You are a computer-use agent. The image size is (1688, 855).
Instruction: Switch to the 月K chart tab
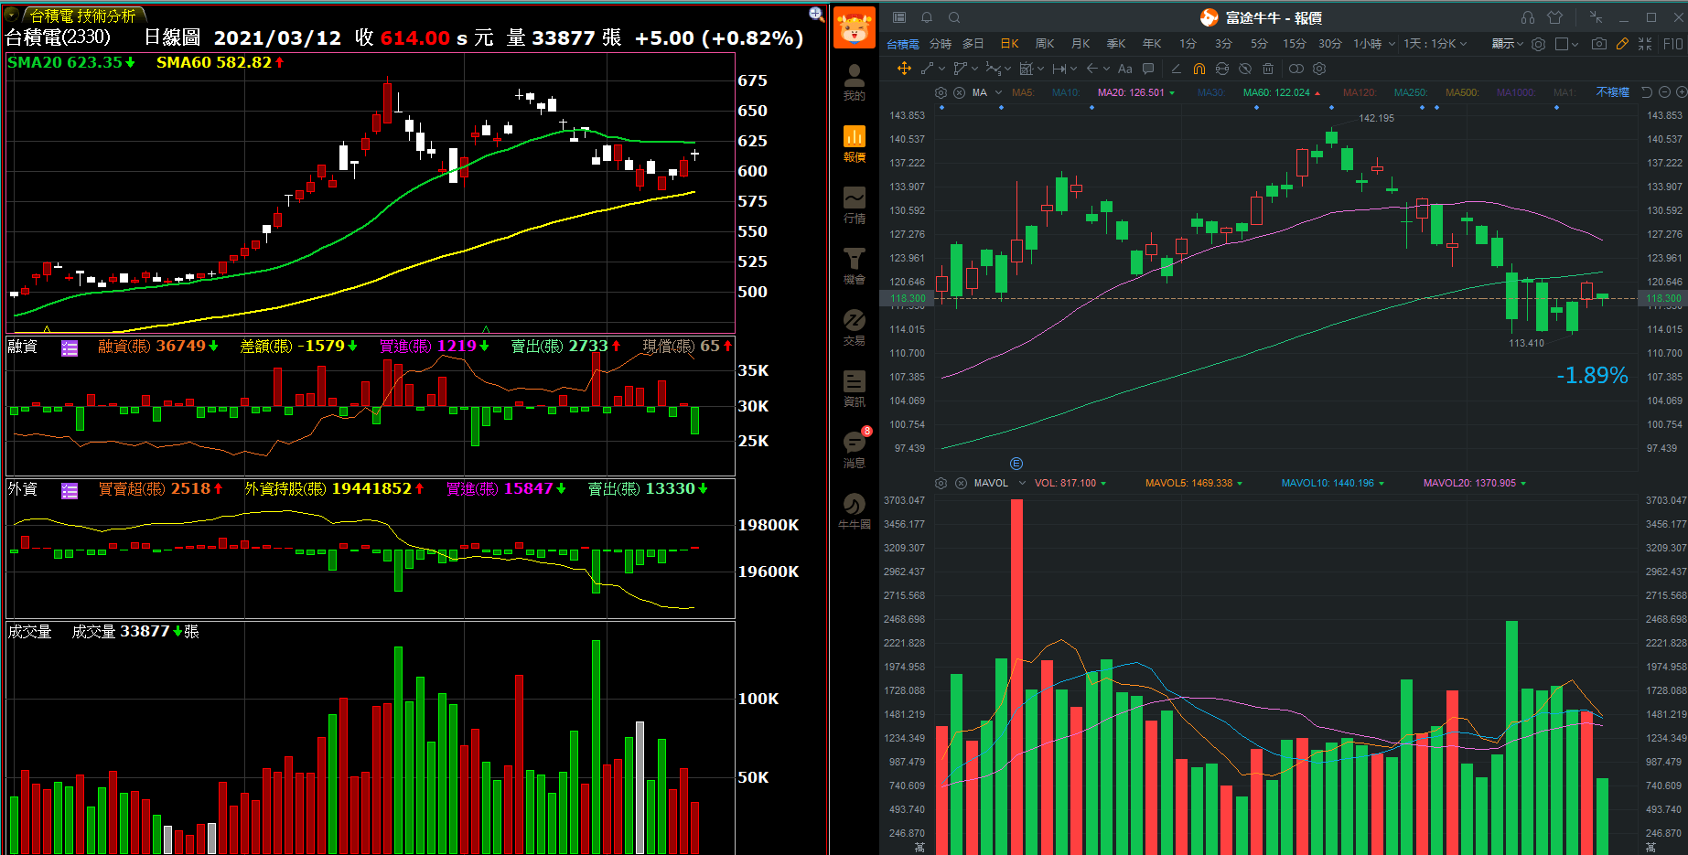click(1081, 44)
